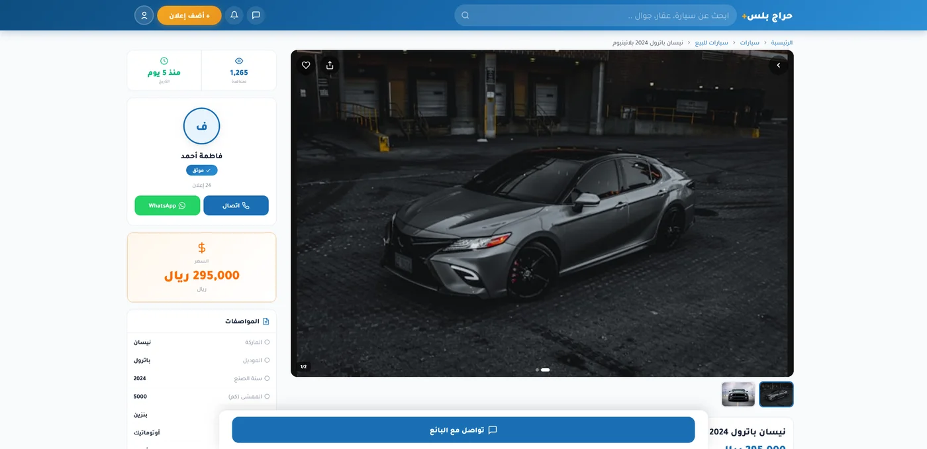Click the نيسان brand value

click(142, 342)
